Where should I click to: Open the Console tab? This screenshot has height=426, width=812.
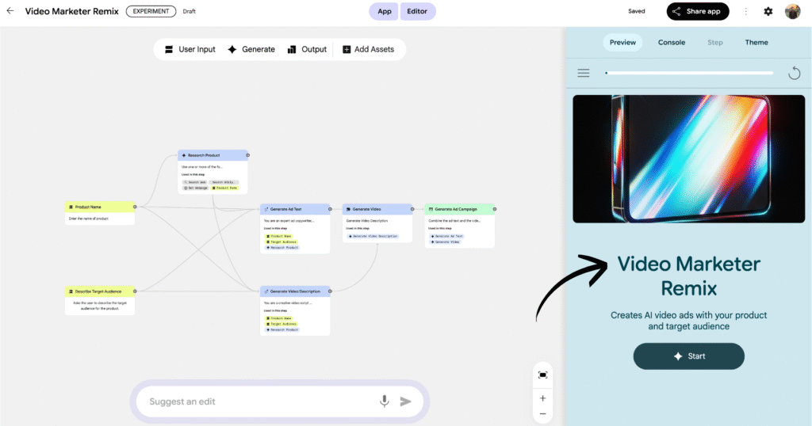[x=672, y=43]
